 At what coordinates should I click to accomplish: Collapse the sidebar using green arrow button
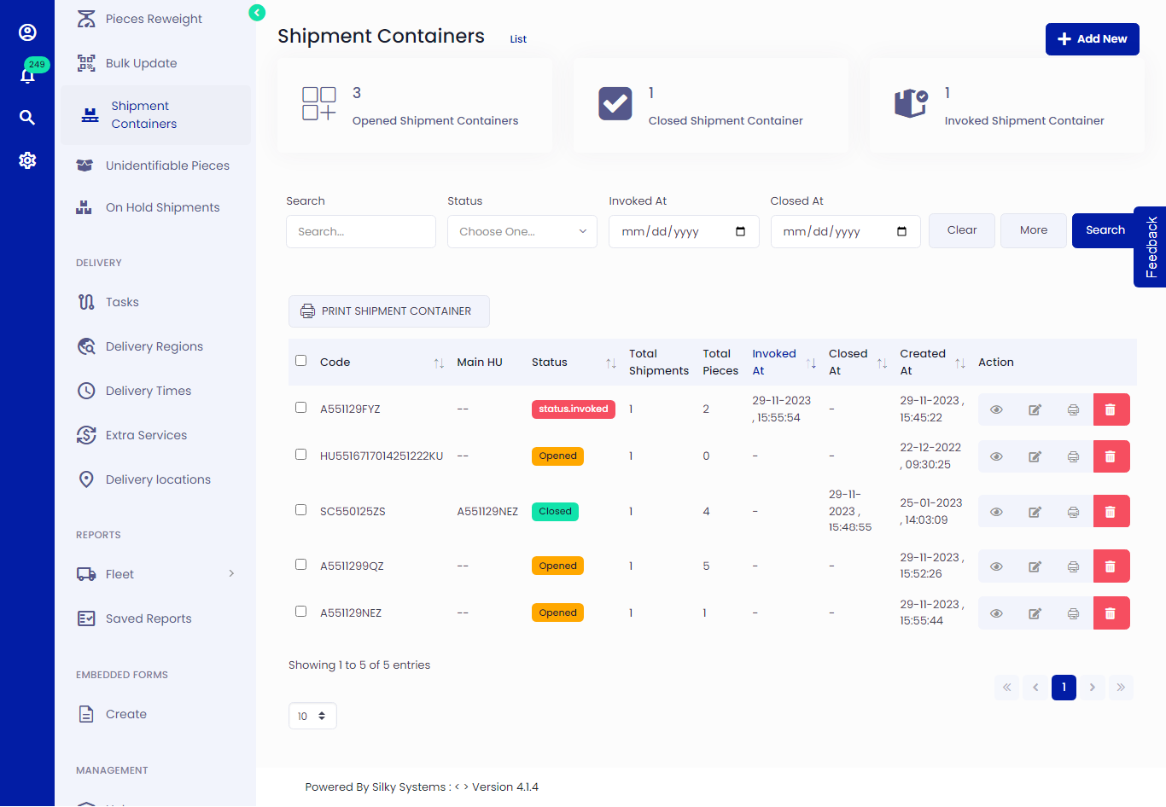(x=257, y=13)
